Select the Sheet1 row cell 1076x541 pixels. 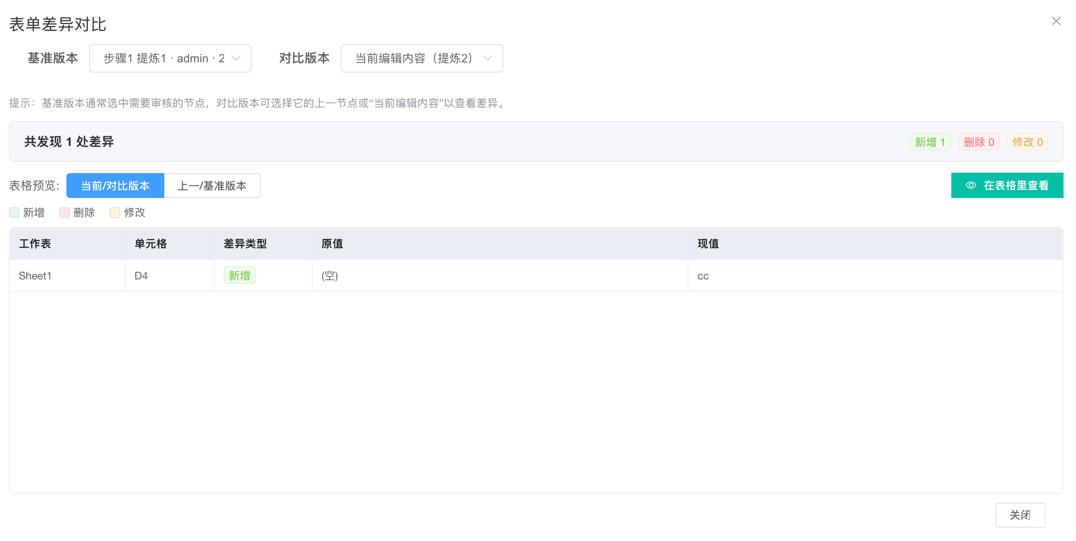coord(35,276)
